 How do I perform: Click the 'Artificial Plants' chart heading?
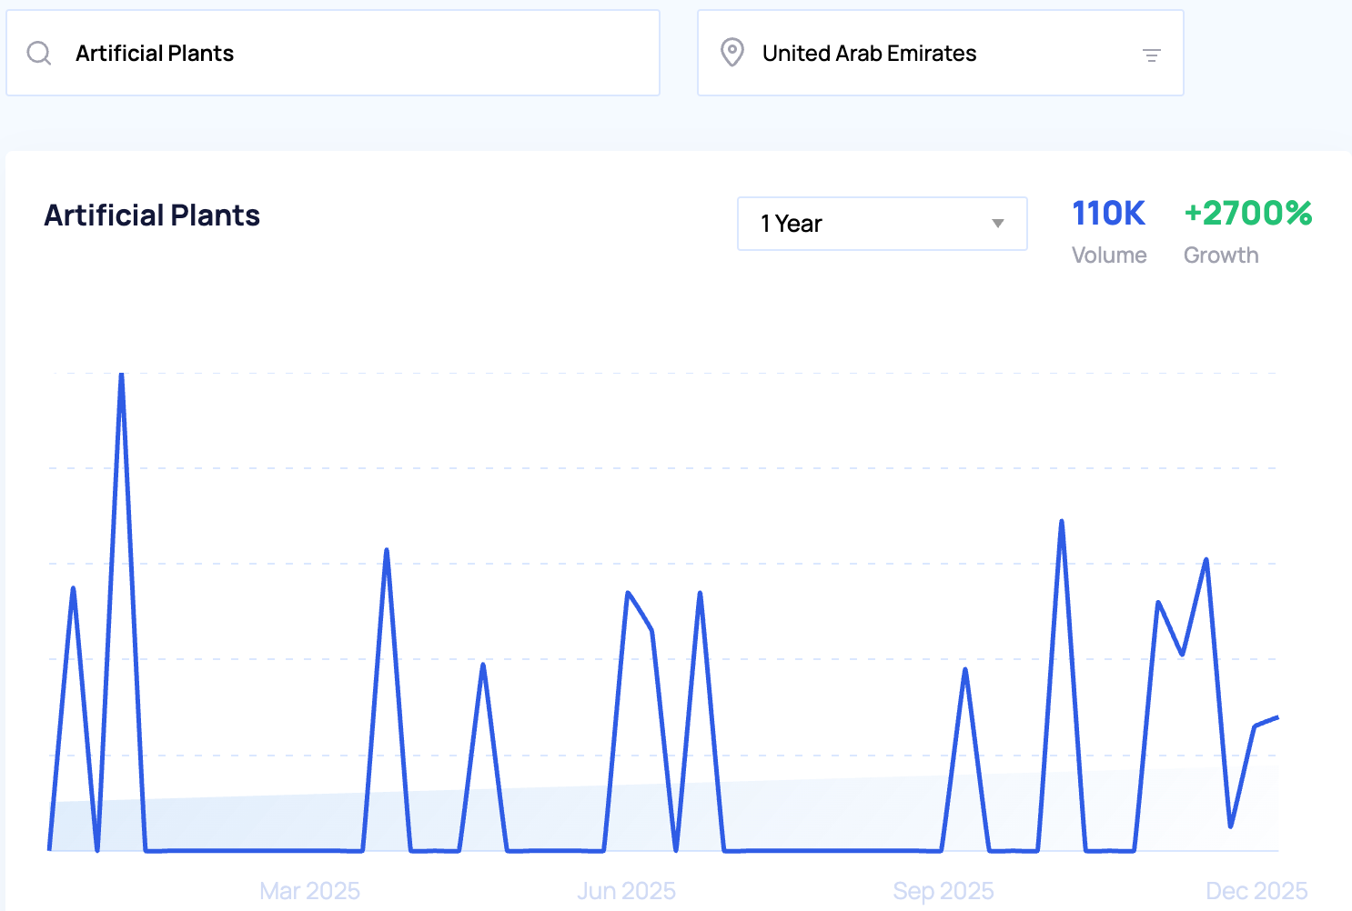(152, 215)
